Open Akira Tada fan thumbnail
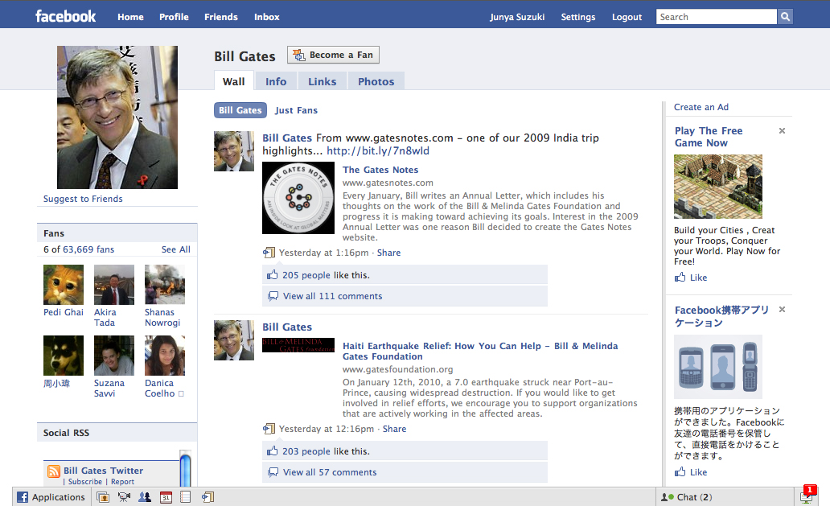830x506 pixels. coord(114,284)
